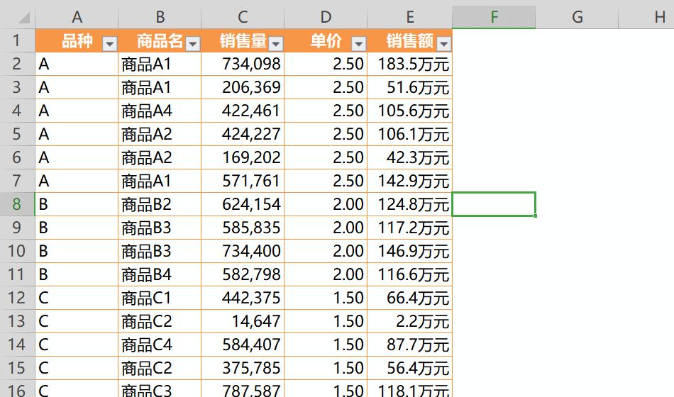Screen dimensions: 674x397
Task: Select the 2.2万元 sales cell
Action: [x=409, y=321]
